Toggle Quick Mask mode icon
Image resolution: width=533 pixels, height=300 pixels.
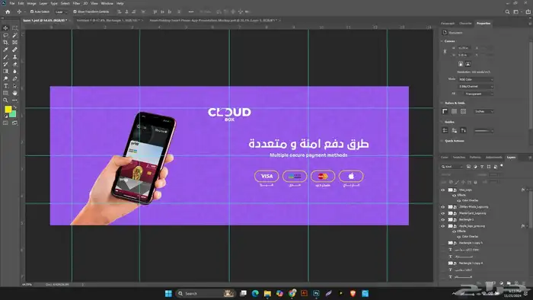(x=5, y=123)
